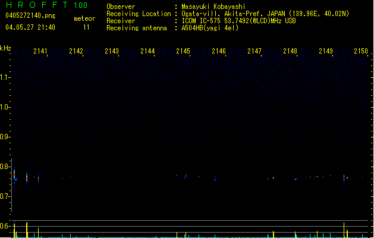The image size is (374, 238).
Task: Click the 2141 time axis label
Action: click(x=40, y=51)
